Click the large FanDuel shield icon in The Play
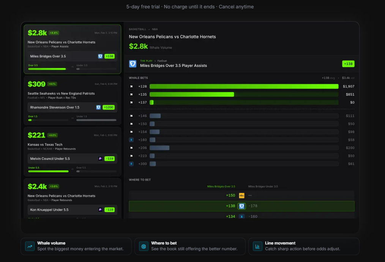This screenshot has width=385, height=262. pyautogui.click(x=133, y=64)
